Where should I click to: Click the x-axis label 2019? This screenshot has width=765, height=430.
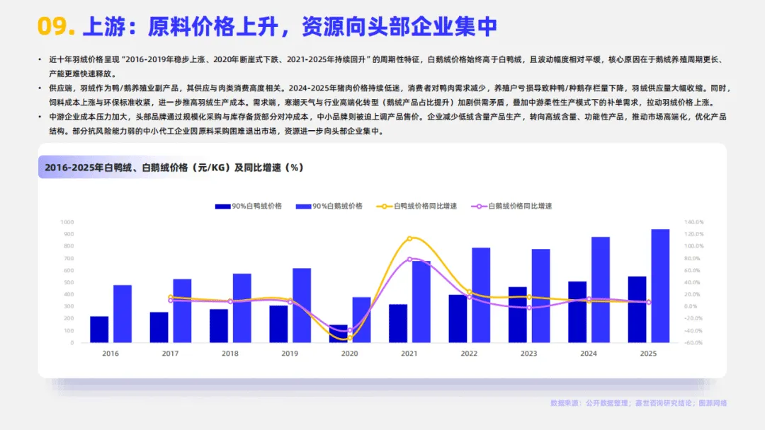[290, 354]
